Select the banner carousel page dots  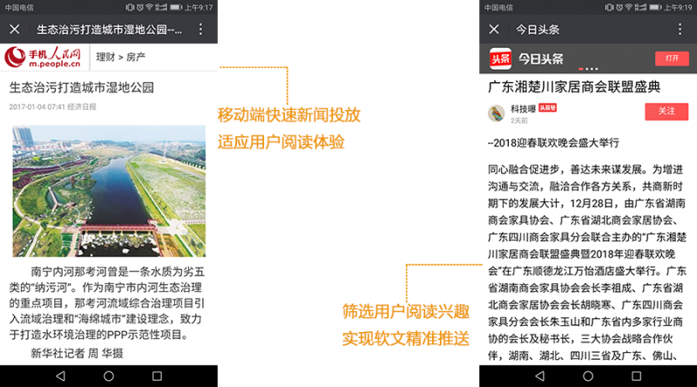click(x=587, y=68)
